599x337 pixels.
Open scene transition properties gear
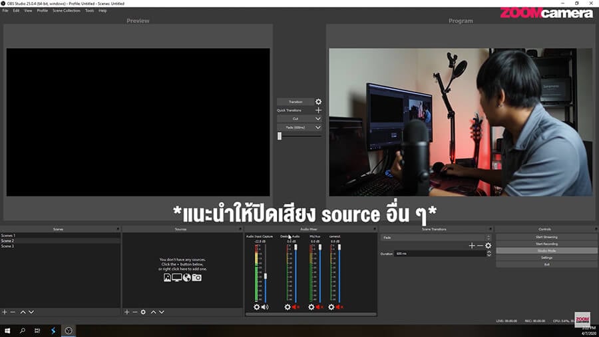coord(489,246)
